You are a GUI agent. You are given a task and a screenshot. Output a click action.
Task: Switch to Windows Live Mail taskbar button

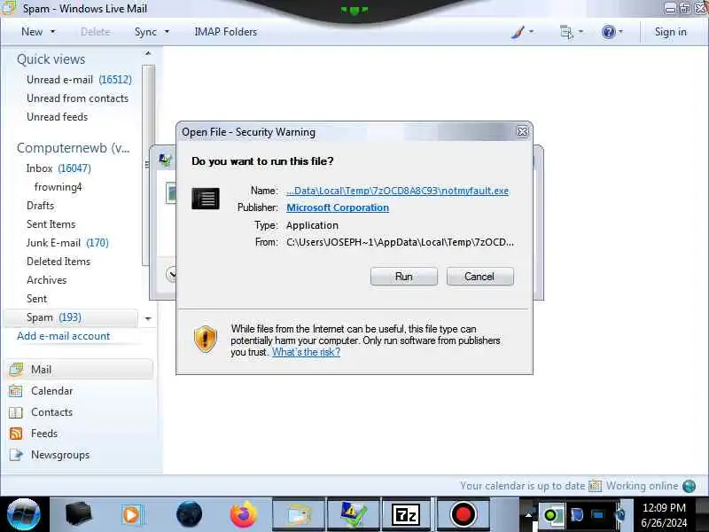click(299, 514)
